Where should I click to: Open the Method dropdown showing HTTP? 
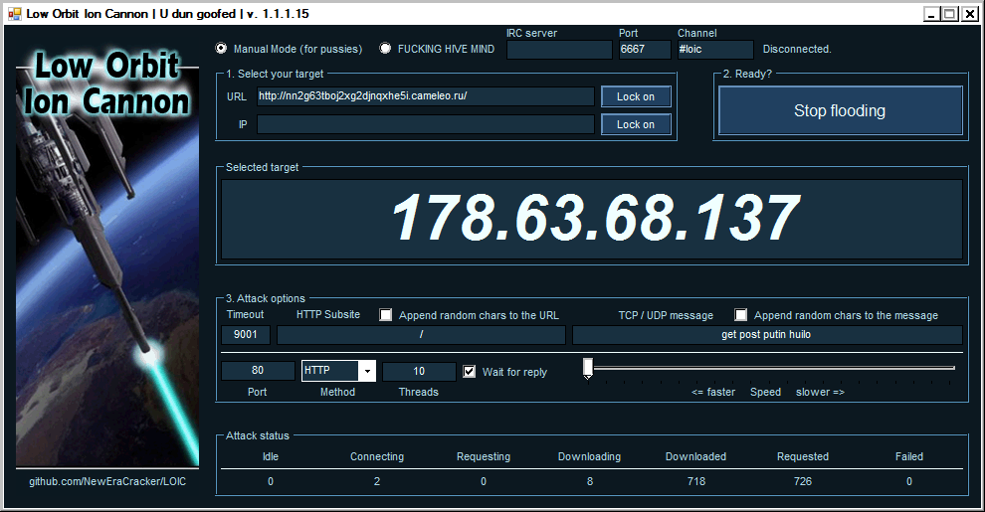pyautogui.click(x=338, y=371)
